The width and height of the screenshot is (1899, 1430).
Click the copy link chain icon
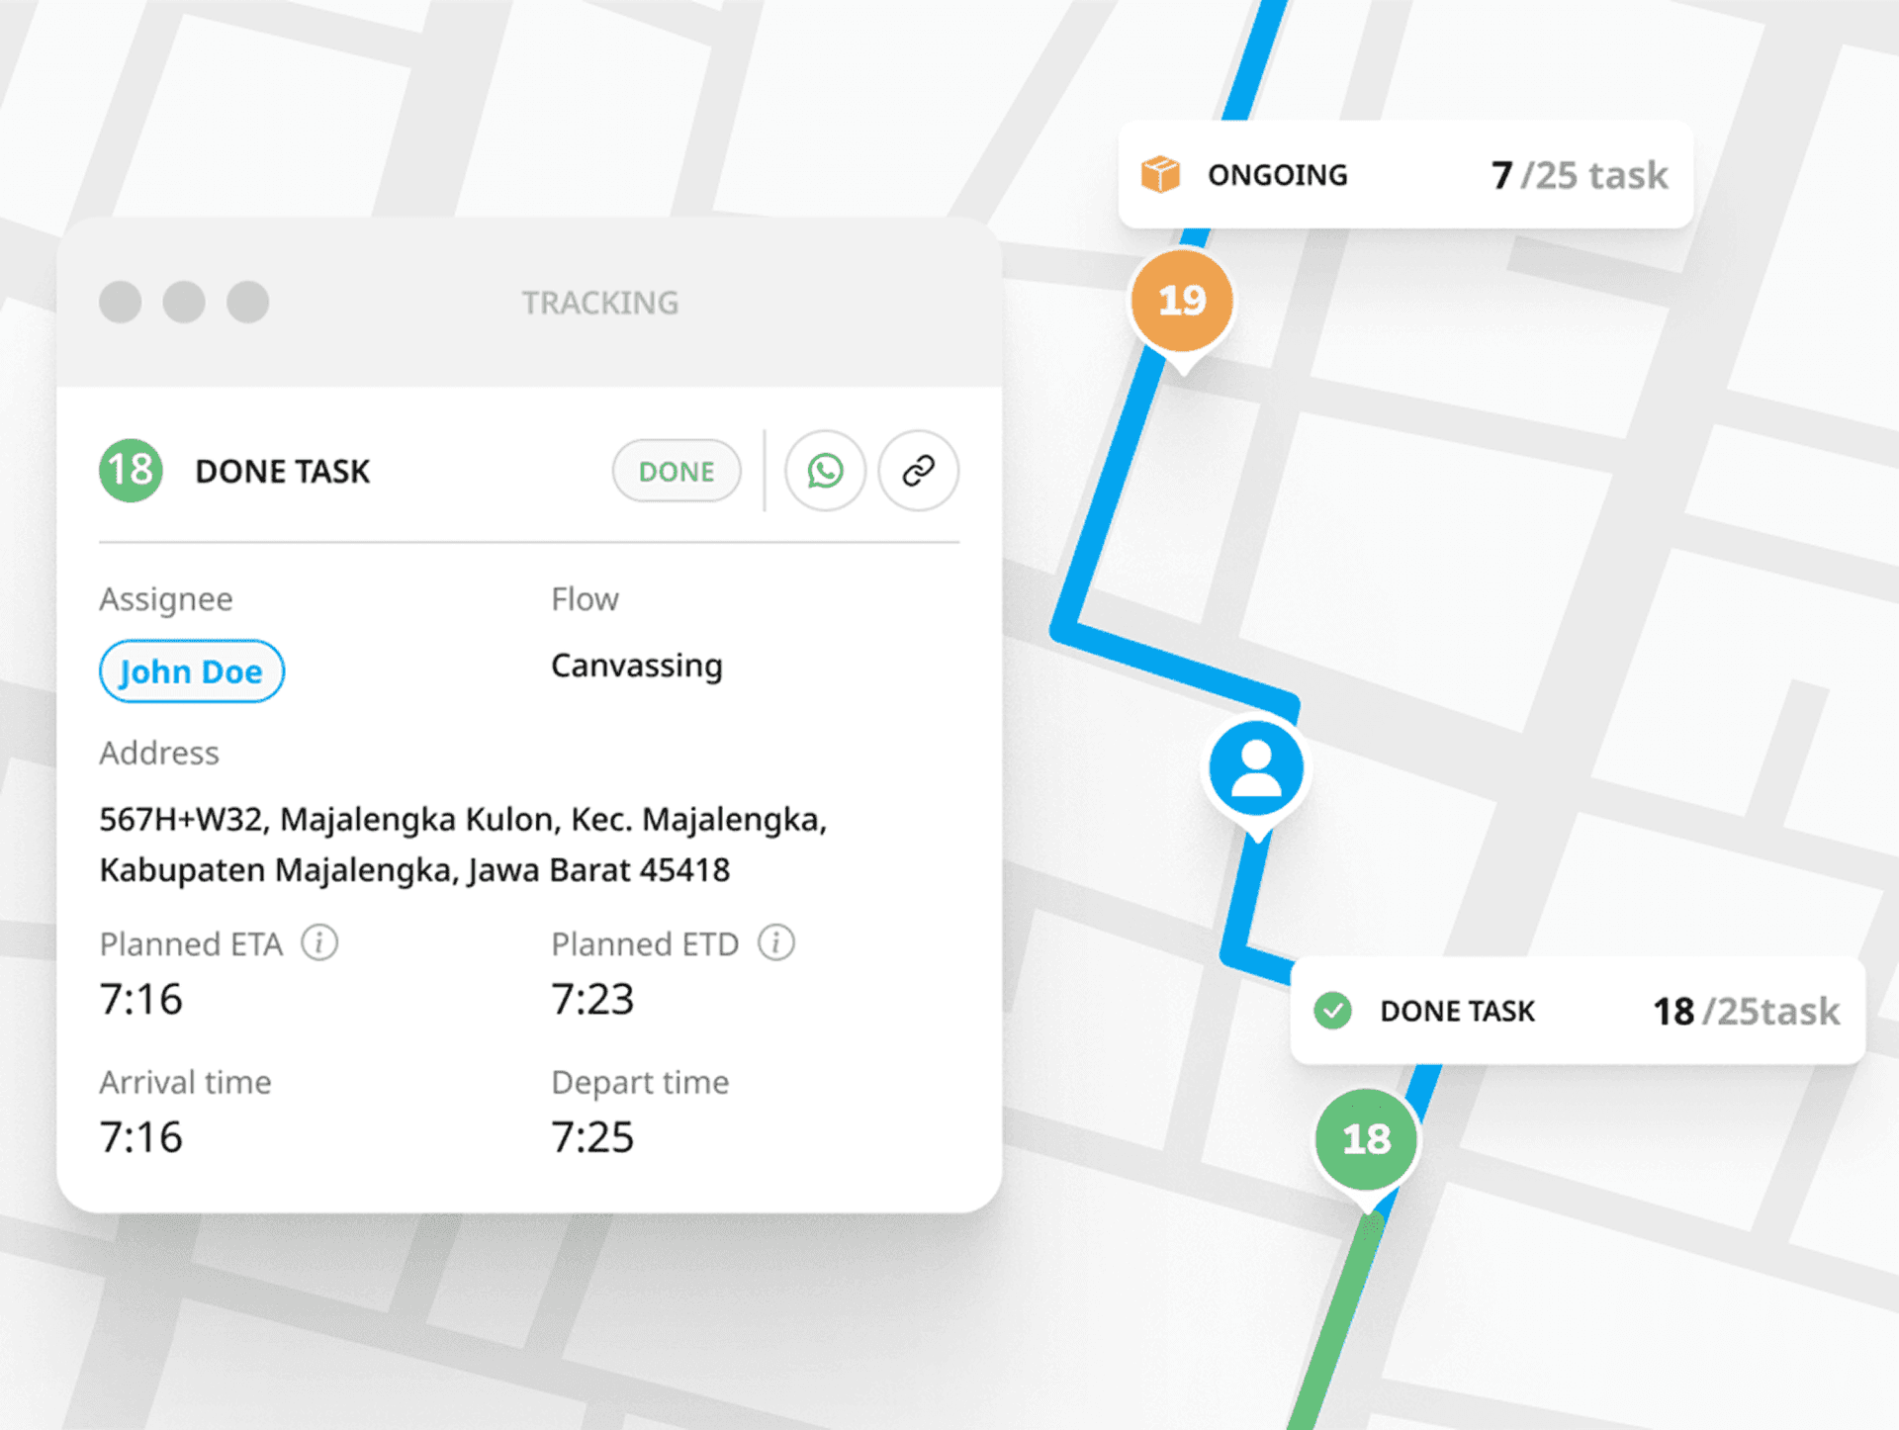[918, 471]
